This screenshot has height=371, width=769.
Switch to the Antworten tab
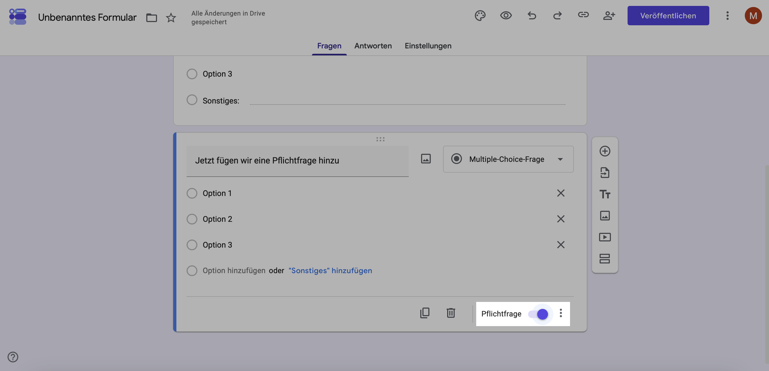coord(373,46)
